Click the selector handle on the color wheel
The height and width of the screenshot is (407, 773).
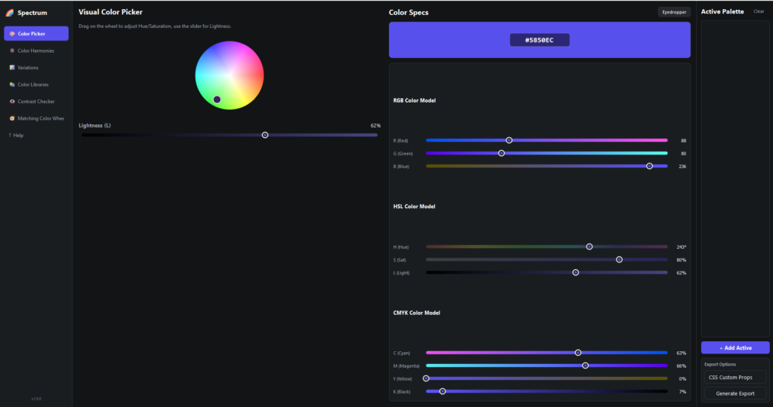click(x=217, y=99)
